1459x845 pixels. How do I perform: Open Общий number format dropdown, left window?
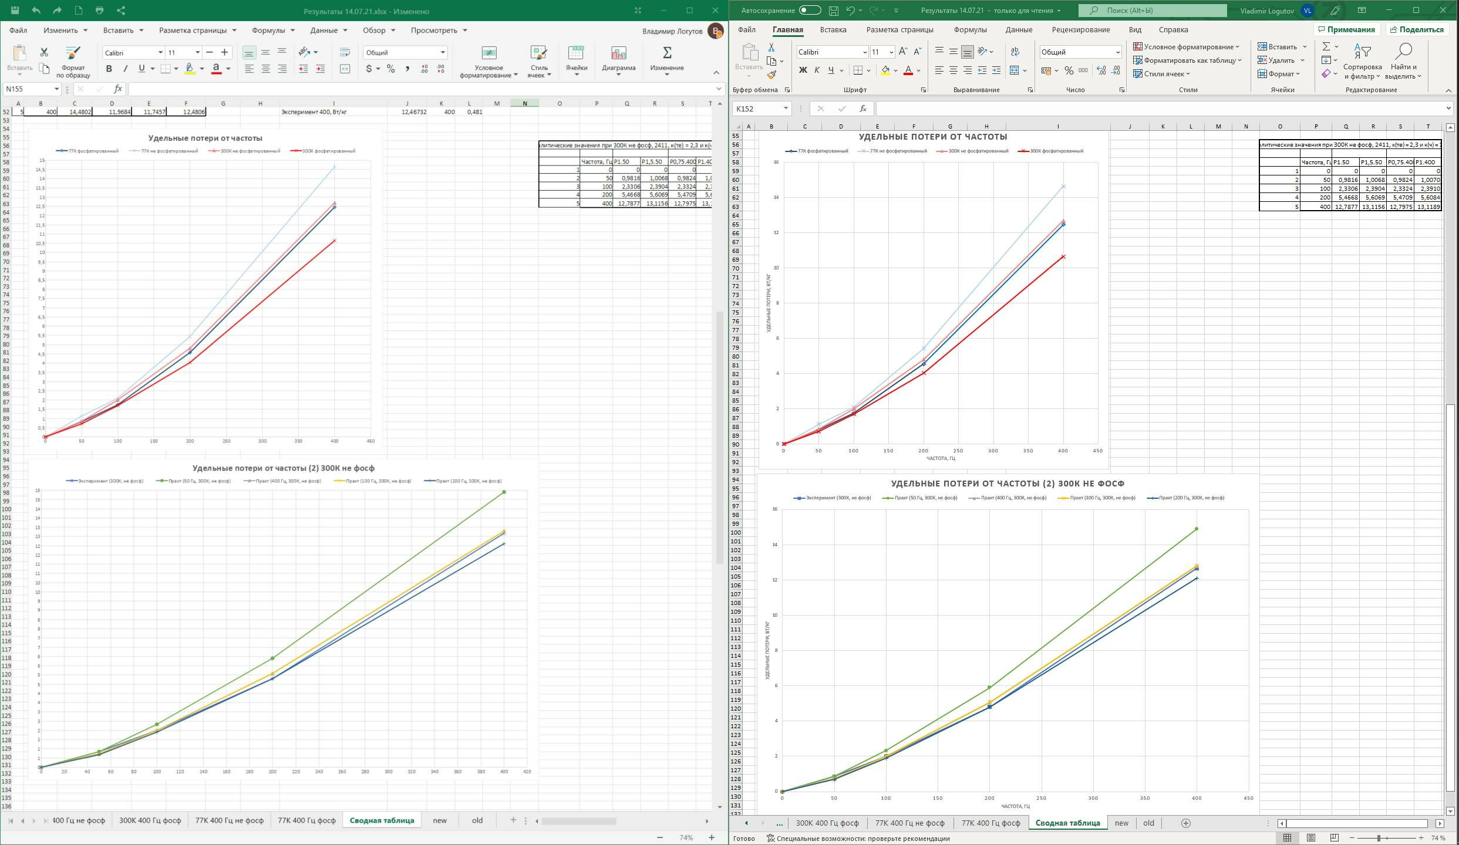point(443,52)
